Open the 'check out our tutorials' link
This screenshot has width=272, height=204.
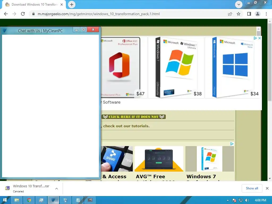126,126
